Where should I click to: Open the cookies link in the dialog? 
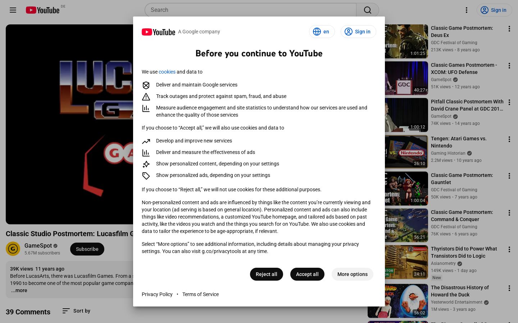[x=167, y=72]
